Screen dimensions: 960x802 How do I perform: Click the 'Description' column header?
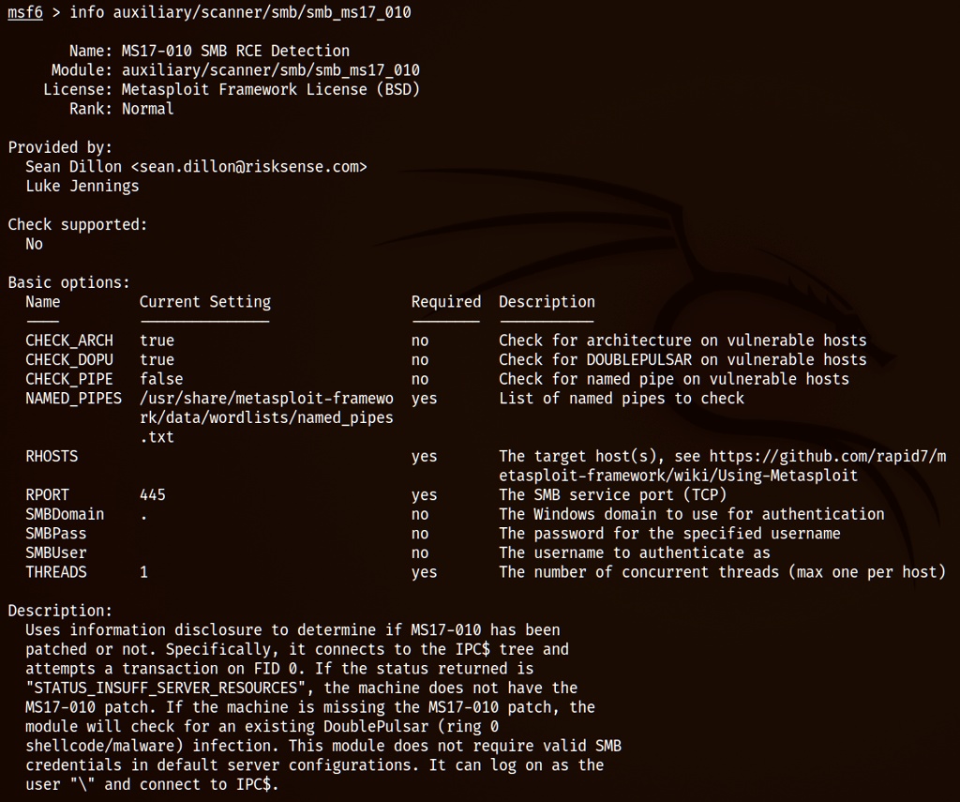pos(547,302)
